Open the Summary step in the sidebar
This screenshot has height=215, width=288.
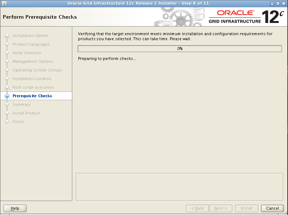21,105
